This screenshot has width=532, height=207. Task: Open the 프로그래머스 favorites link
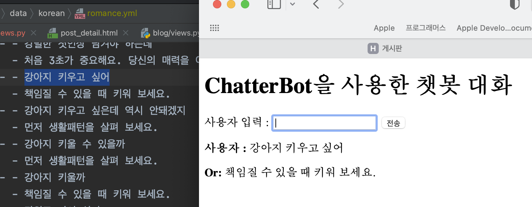tap(426, 28)
